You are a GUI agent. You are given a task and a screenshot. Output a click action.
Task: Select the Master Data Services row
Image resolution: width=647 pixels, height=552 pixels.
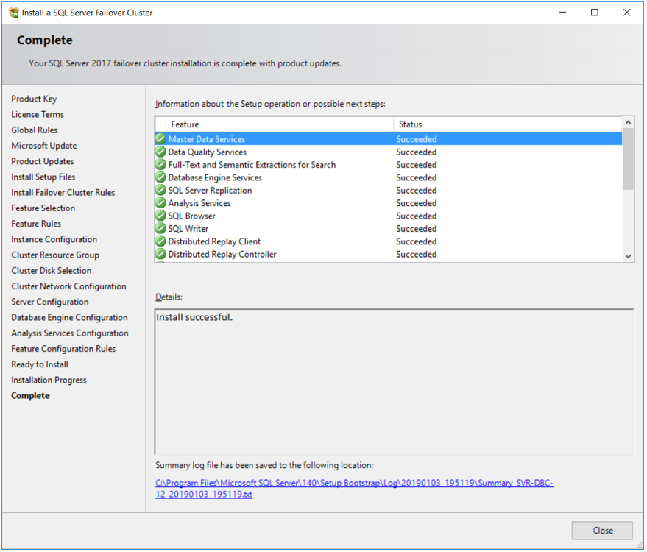pyautogui.click(x=389, y=139)
